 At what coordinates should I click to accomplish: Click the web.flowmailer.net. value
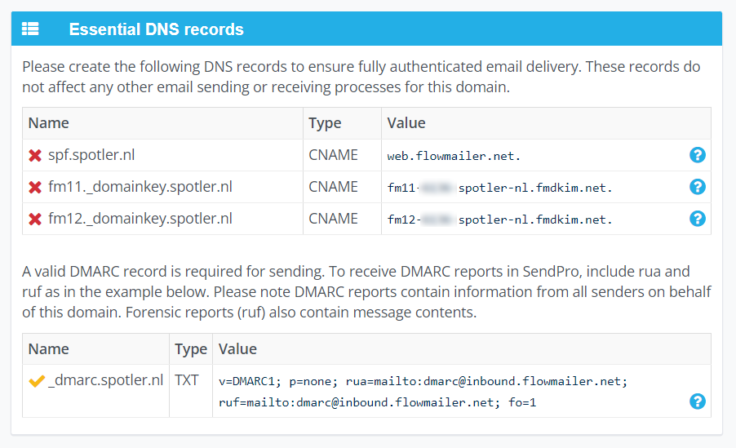[454, 156]
